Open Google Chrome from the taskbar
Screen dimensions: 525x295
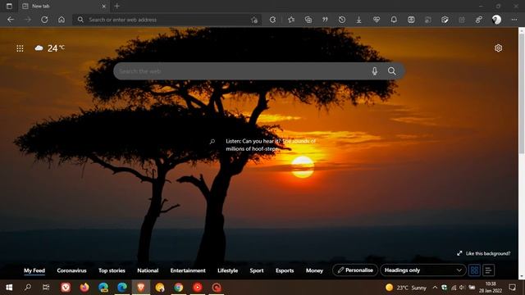[179, 288]
